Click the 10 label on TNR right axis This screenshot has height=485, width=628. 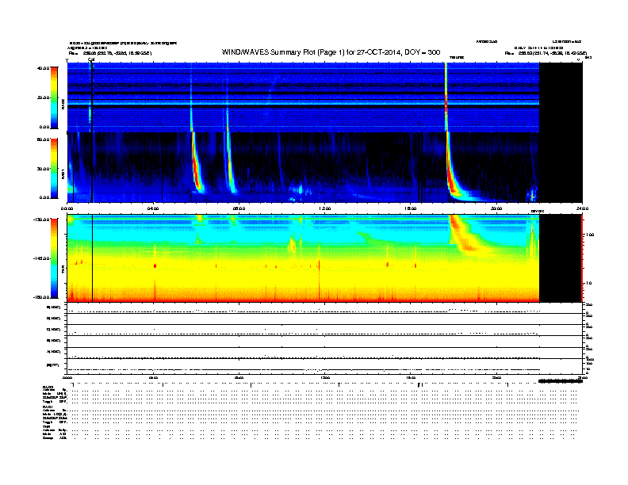point(588,284)
